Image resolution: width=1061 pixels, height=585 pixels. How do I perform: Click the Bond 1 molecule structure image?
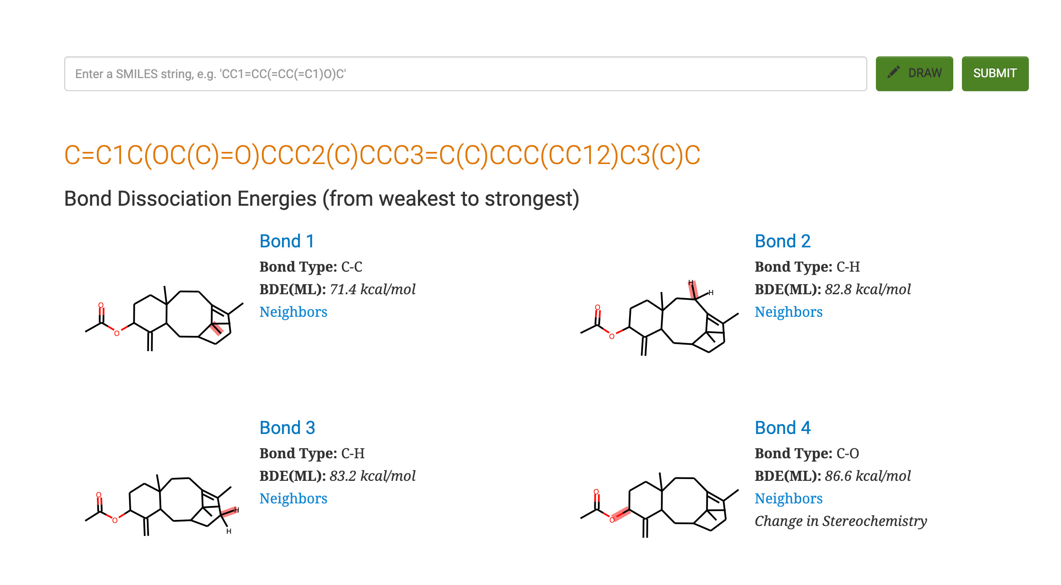[164, 319]
